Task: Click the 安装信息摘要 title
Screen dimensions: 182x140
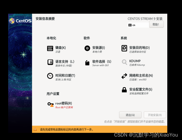Action: click(x=45, y=19)
